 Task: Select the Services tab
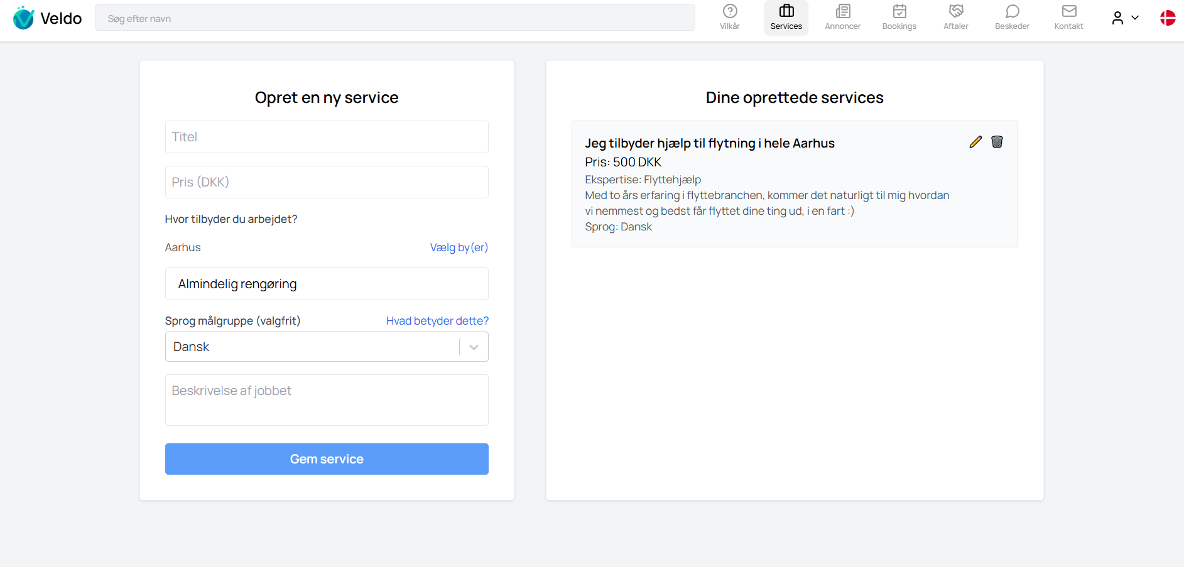(x=786, y=18)
